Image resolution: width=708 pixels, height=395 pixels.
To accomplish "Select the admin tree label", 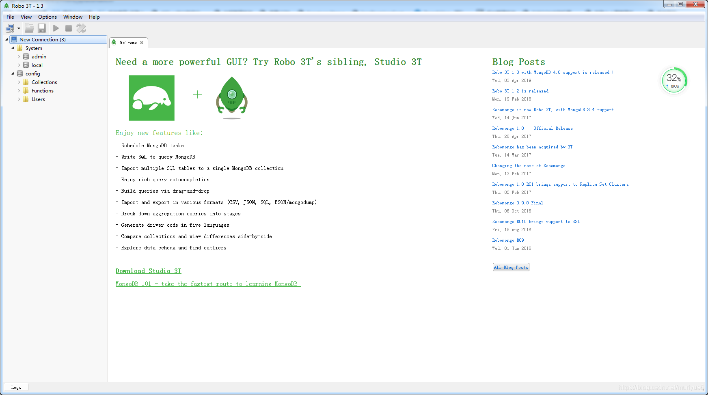I will pos(39,56).
